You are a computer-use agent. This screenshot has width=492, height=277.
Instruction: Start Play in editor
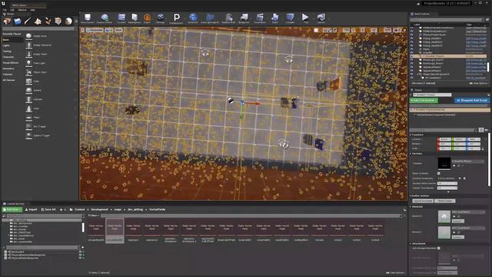tap(305, 18)
